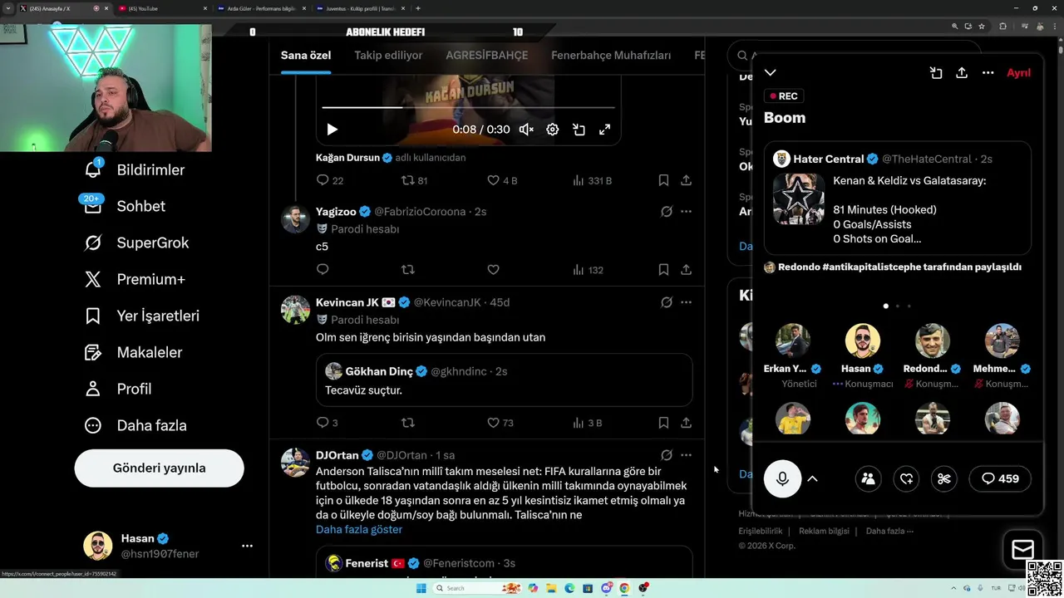Screen dimensions: 1064x598
Task: Open the Windows Start menu
Action: tap(421, 588)
